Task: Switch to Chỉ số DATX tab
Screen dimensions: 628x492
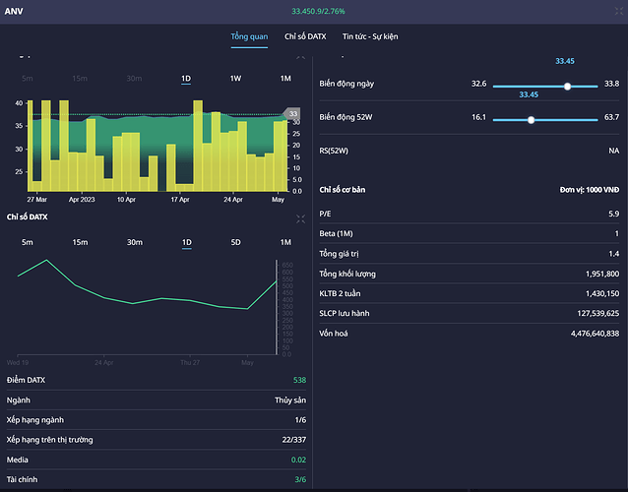Action: (305, 36)
